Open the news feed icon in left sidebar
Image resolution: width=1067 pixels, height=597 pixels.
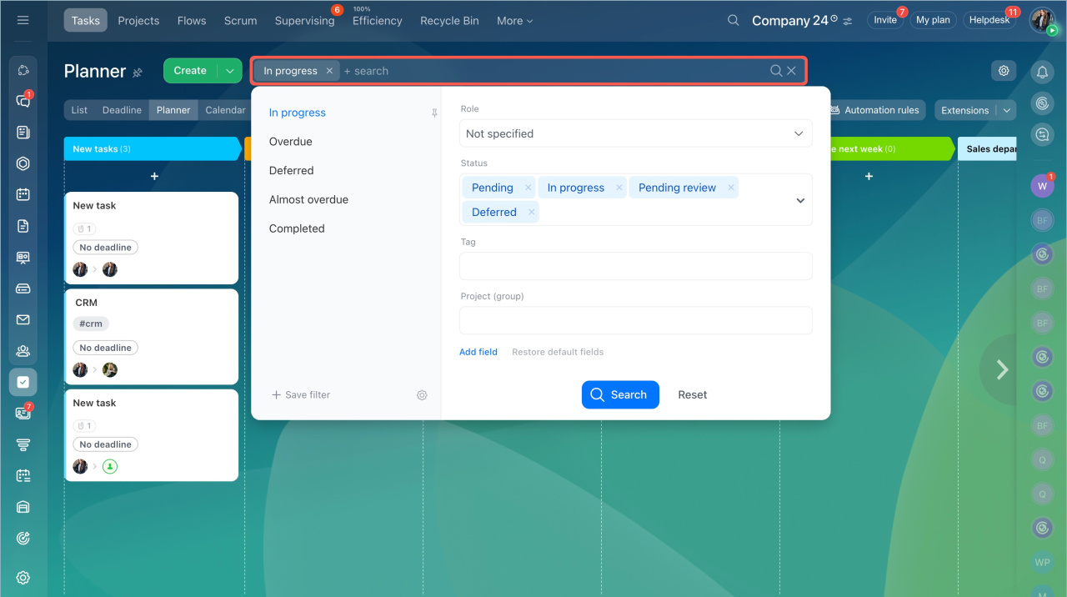(23, 133)
